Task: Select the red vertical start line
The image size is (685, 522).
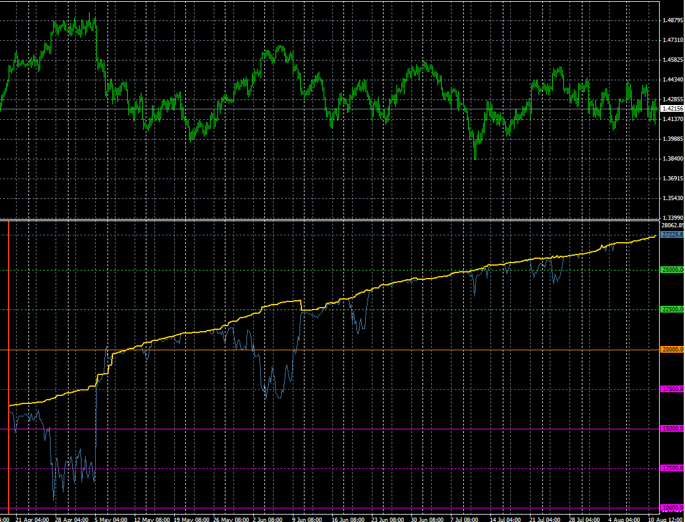Action: (x=9, y=367)
